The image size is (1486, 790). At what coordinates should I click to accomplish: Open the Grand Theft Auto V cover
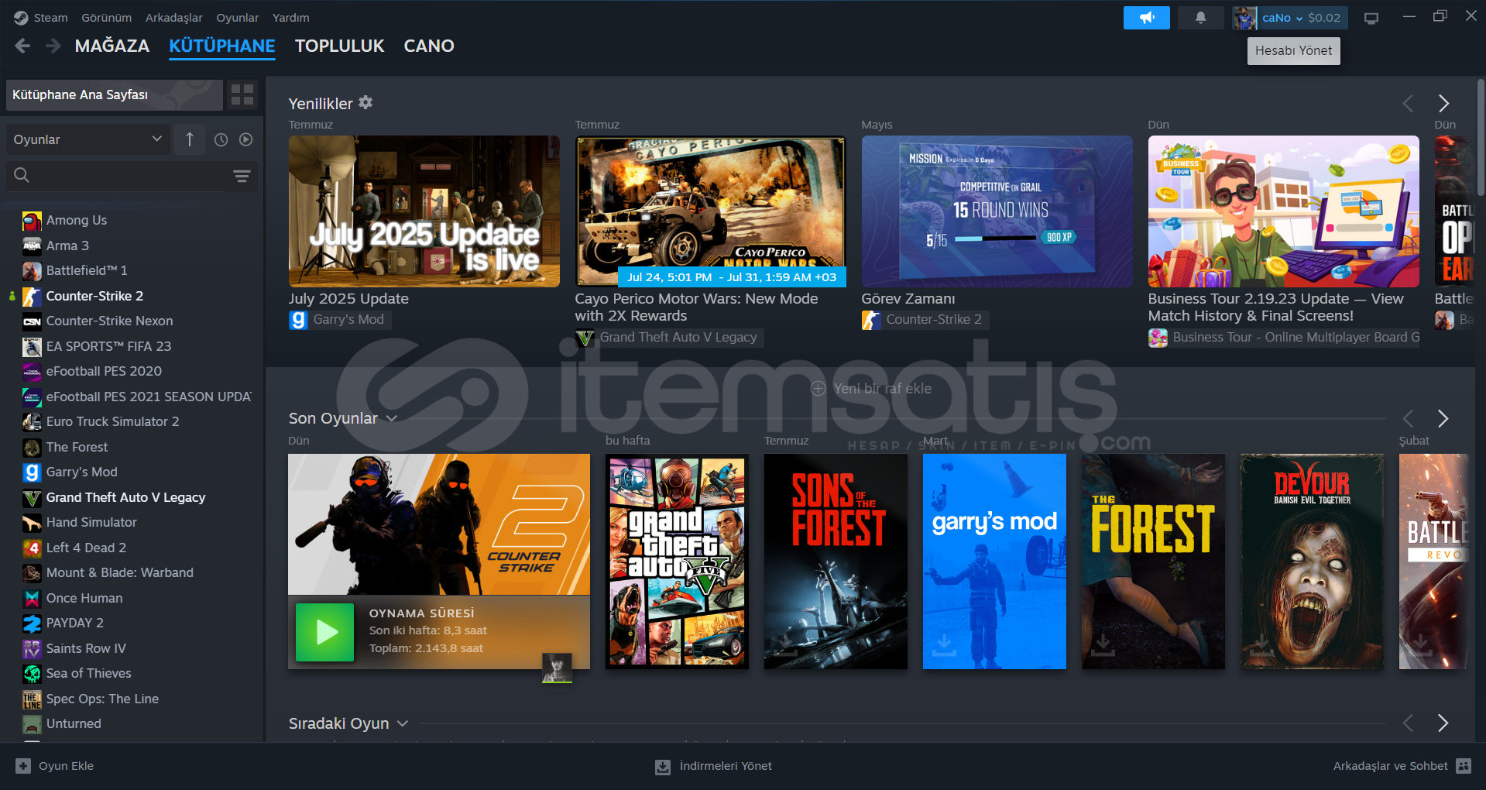tap(677, 562)
